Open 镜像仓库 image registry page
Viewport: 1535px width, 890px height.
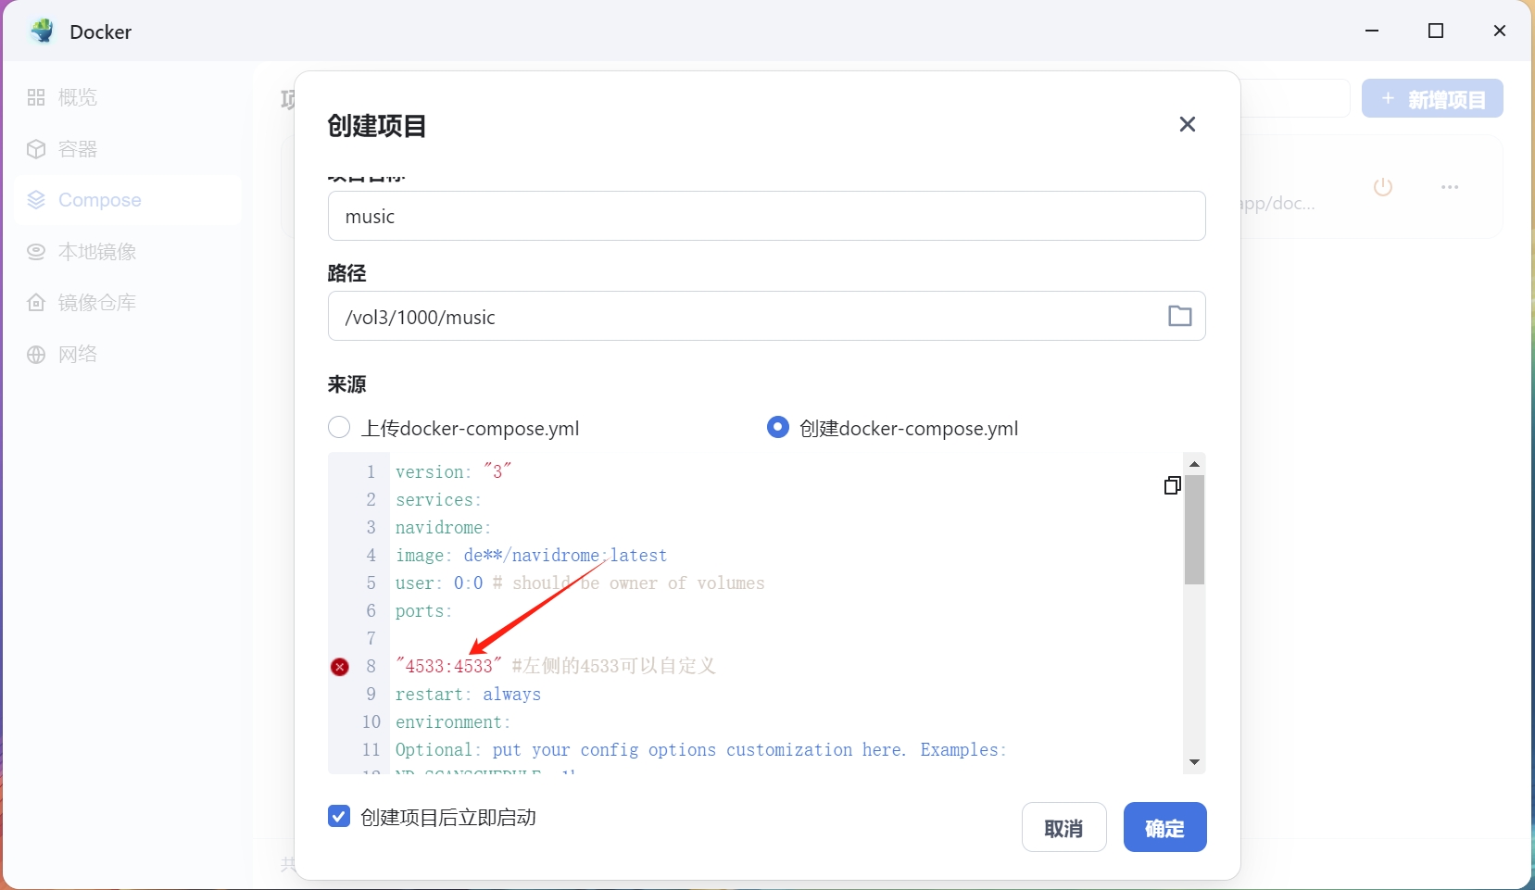tap(127, 303)
